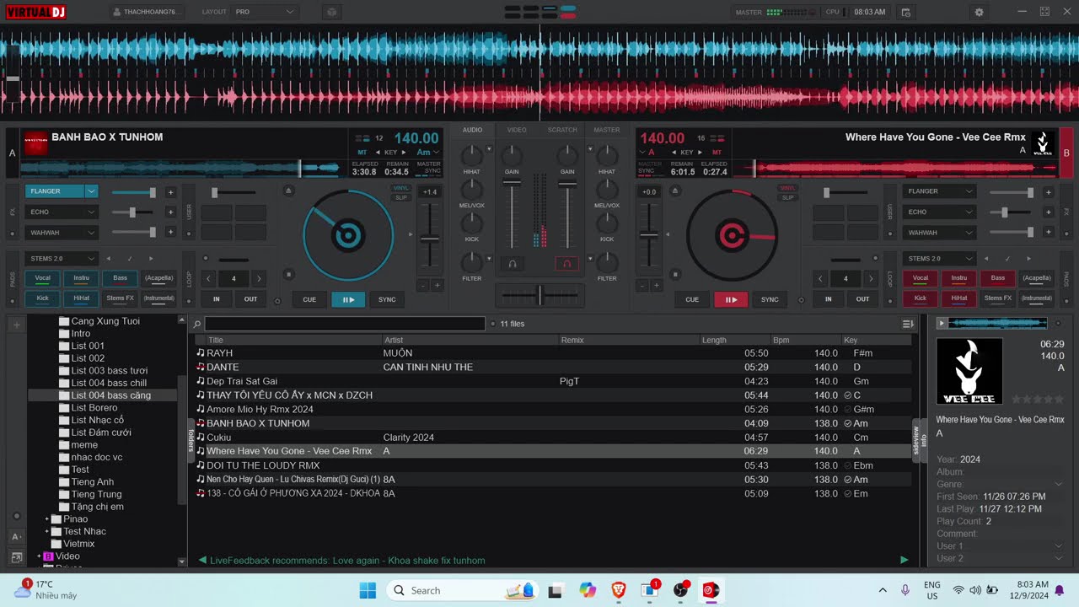Go to previous pad page on deck A
Screen dimensions: 1079x607
pos(109,259)
